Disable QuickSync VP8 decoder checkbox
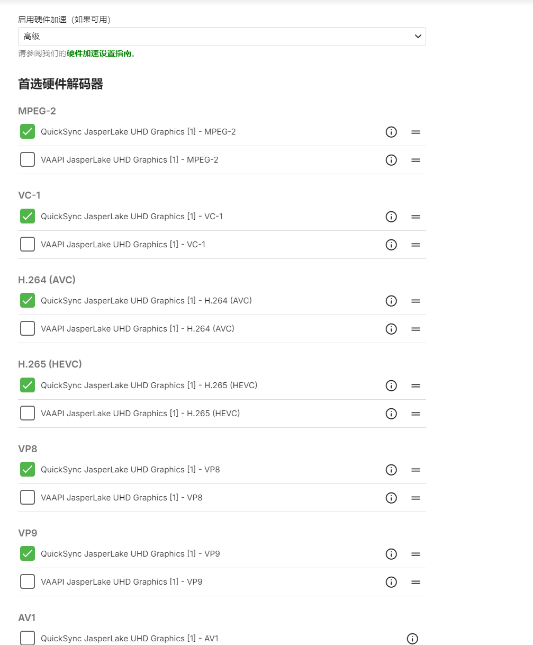This screenshot has width=533, height=645. point(28,469)
